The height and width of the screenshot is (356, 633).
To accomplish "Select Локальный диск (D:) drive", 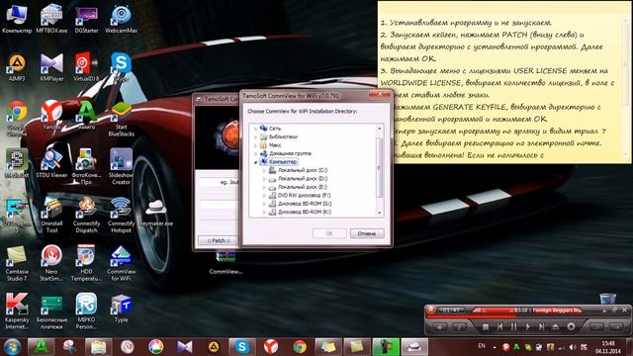I will (x=303, y=179).
